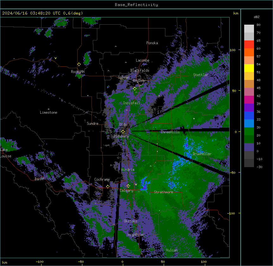Click the Sylvan map label
Image resolution: width=273 pixels, height=266 pixels.
coord(124,77)
